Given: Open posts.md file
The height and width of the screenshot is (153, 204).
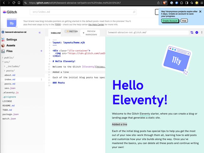Looking at the screenshot, I should click(10, 84).
